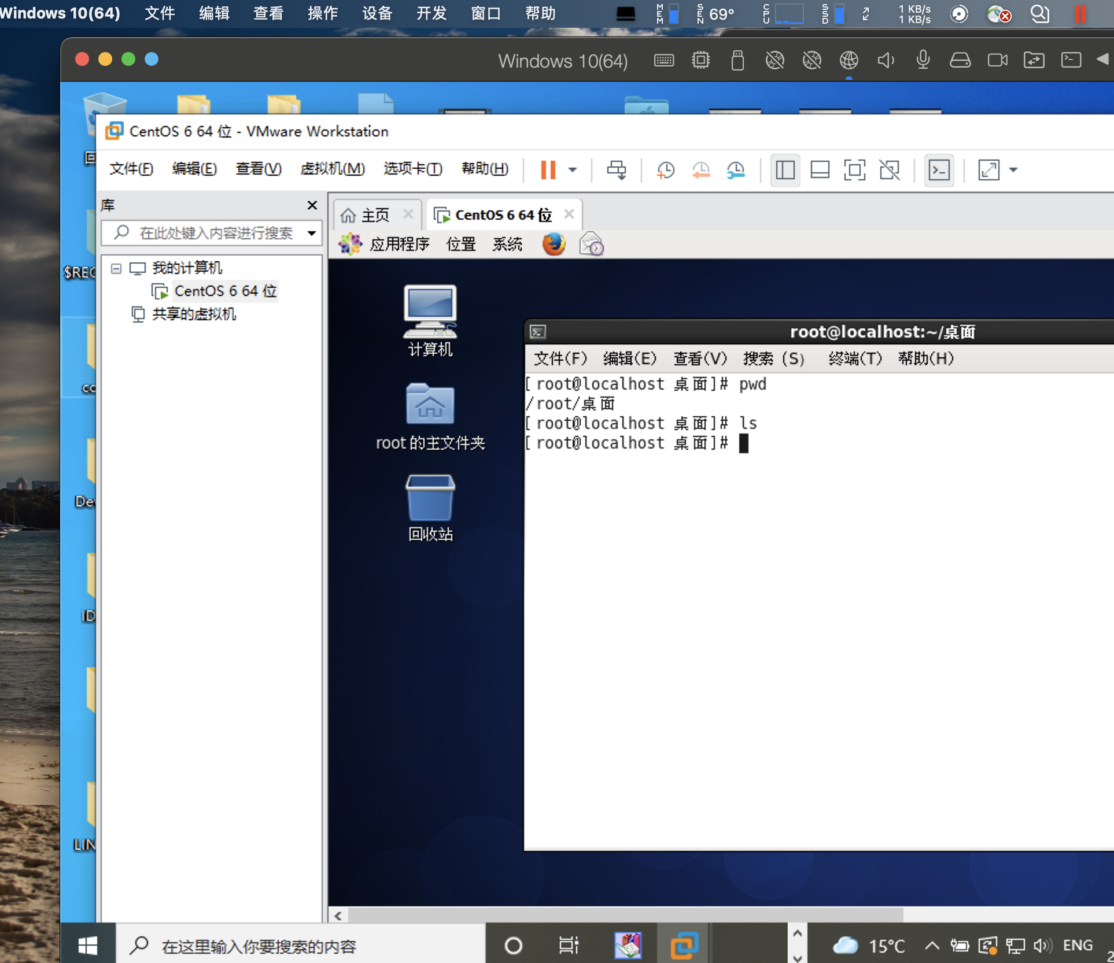
Task: Open terminal 查看(V) menu
Action: [x=700, y=358]
